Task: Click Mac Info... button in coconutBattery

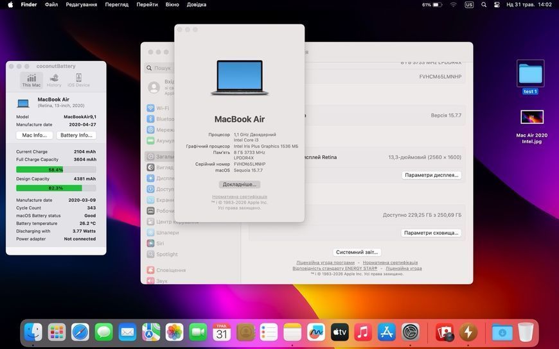Action: [x=34, y=135]
